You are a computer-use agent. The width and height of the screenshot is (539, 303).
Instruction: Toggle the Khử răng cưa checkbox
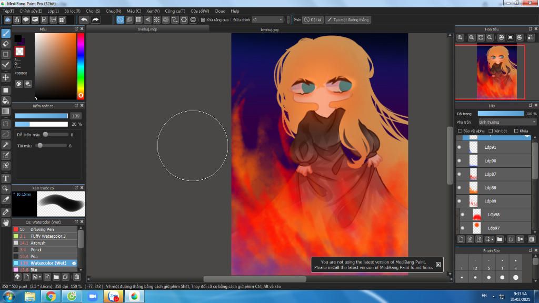[203, 20]
